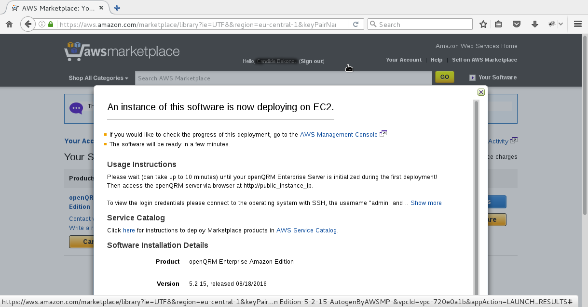Click the yellow GO search button
The image size is (588, 307).
click(x=445, y=77)
